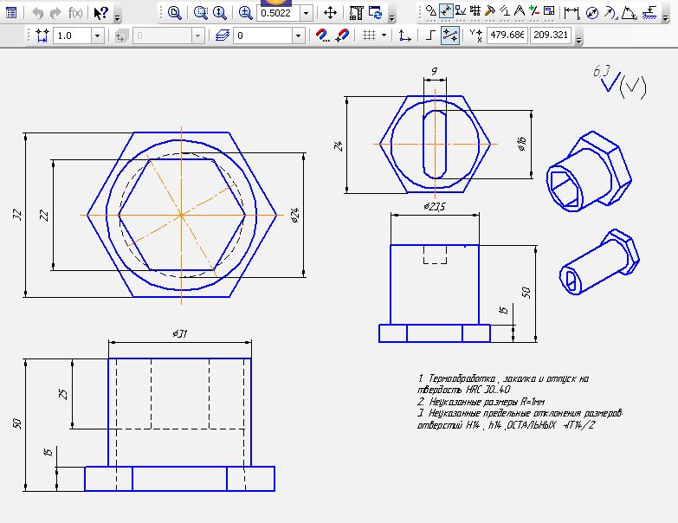Click the Y/X cursor coordinates icon
Screen dimensions: 678x523
point(476,36)
